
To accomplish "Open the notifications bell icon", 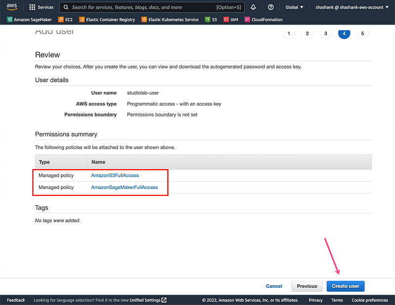I will click(x=253, y=7).
